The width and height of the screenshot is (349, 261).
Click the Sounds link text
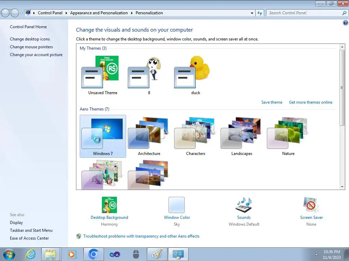point(244,217)
